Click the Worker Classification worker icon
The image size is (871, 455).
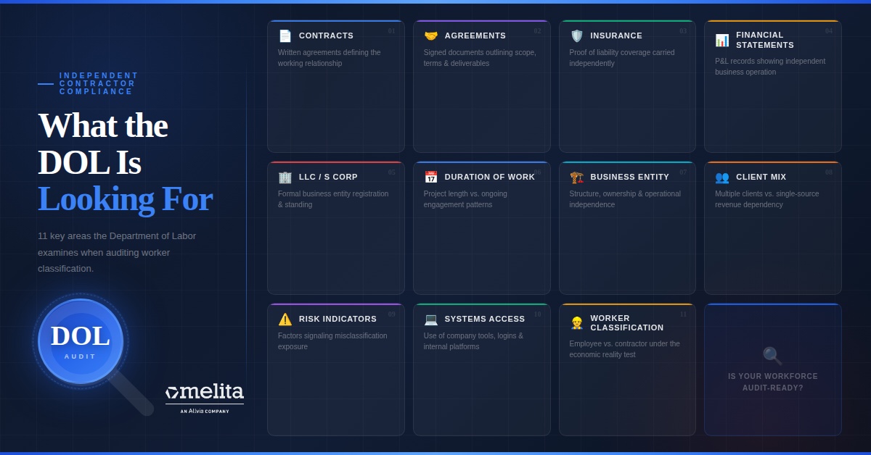click(577, 323)
